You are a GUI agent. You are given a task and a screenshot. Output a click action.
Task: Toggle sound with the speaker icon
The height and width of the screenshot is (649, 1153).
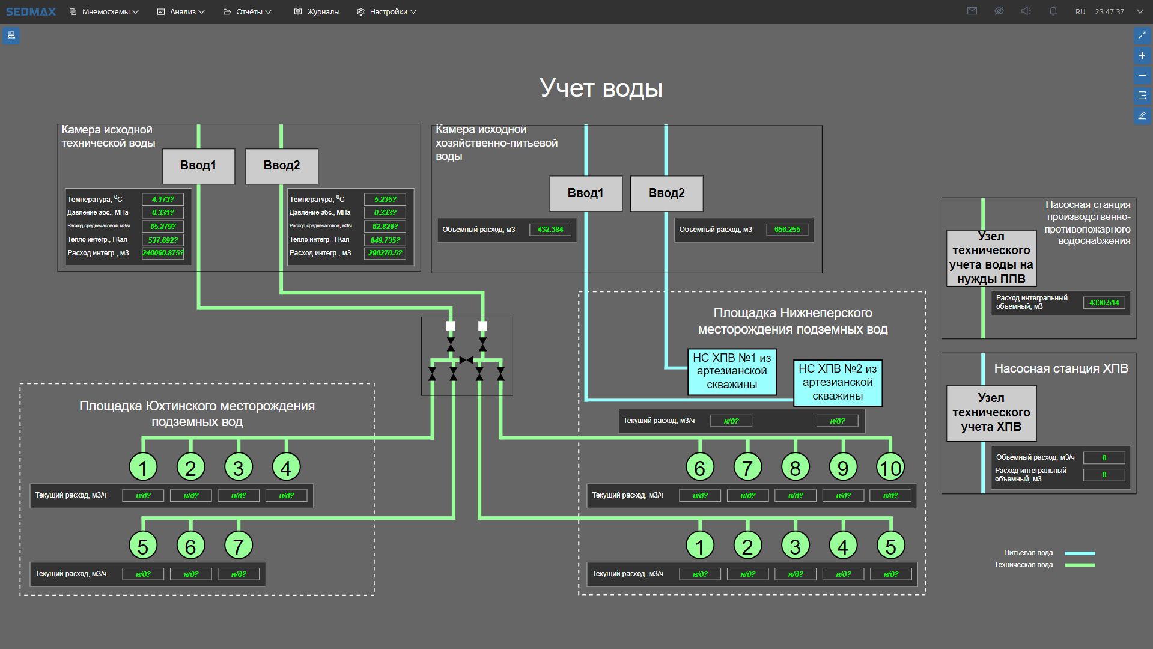(1026, 11)
